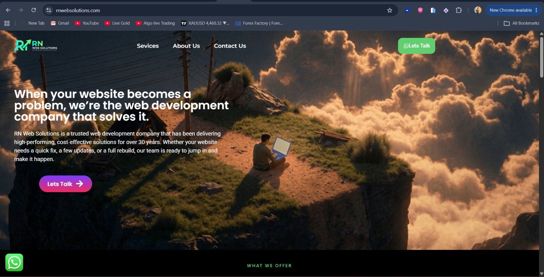Open Contact Us in the site navigation
This screenshot has height=277, width=544.
[x=230, y=46]
